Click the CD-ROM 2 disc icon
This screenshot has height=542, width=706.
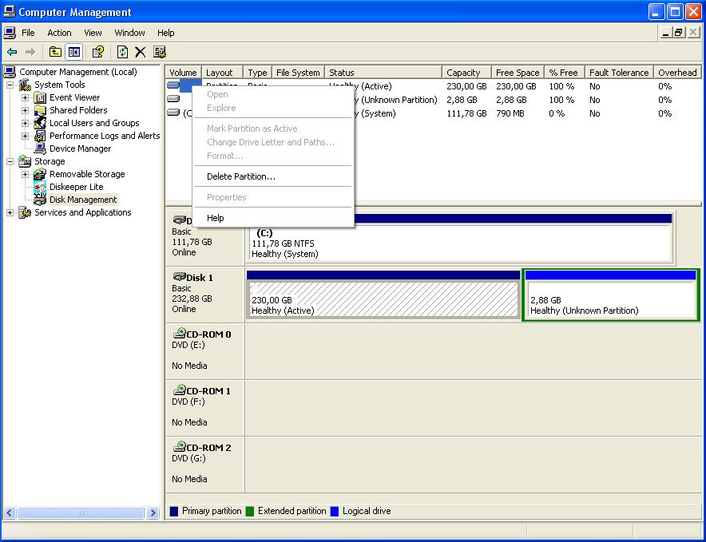[179, 447]
